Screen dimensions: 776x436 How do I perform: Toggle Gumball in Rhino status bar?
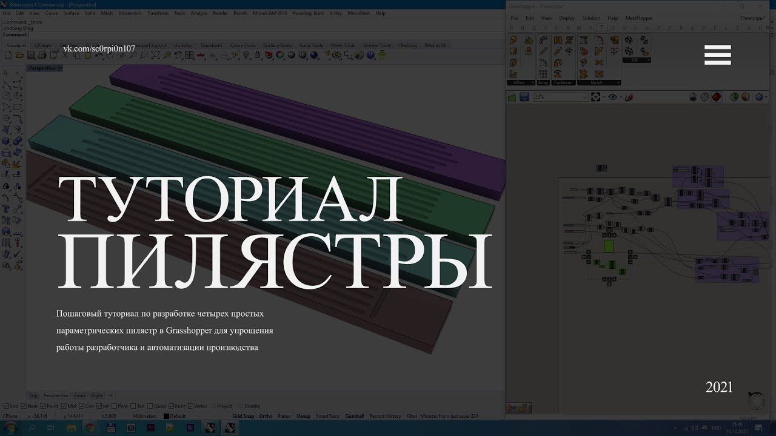coord(354,416)
